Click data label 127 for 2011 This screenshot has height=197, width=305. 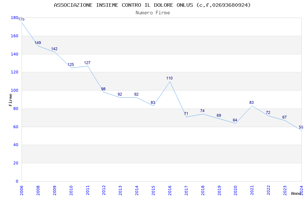click(x=87, y=63)
